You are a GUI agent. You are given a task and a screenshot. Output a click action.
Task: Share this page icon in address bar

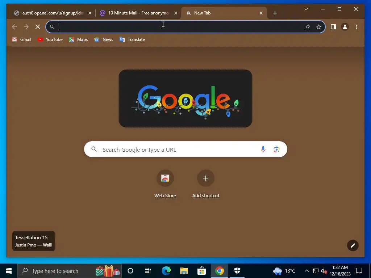click(307, 27)
